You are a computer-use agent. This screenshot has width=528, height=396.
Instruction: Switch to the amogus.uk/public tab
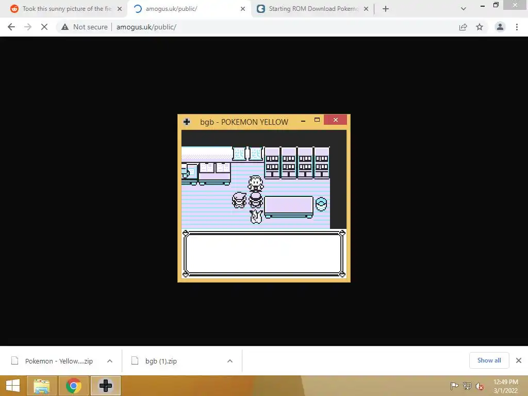(189, 9)
